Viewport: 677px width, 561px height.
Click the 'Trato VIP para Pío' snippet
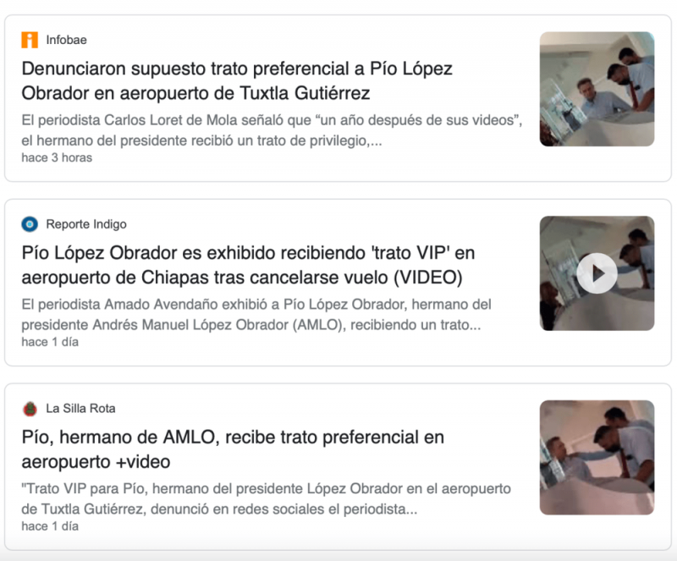[266, 499]
